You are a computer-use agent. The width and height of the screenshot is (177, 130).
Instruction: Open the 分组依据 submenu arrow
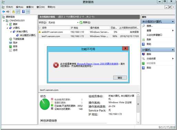point(173,59)
